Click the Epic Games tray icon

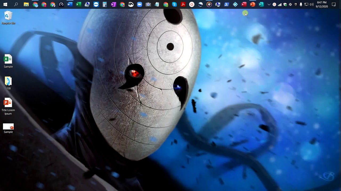pos(296,5)
